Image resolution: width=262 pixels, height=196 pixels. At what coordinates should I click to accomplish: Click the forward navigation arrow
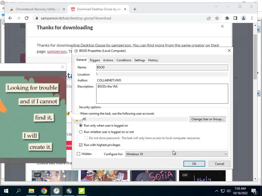point(18,18)
